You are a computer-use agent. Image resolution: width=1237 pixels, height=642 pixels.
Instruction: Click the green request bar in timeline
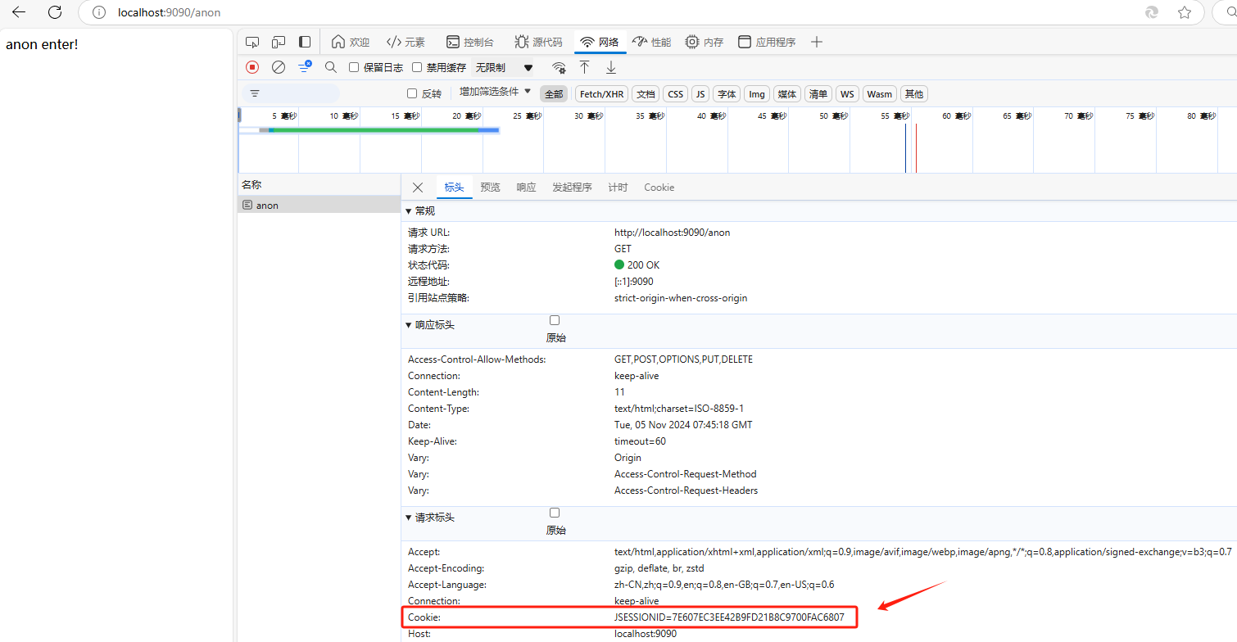(374, 129)
